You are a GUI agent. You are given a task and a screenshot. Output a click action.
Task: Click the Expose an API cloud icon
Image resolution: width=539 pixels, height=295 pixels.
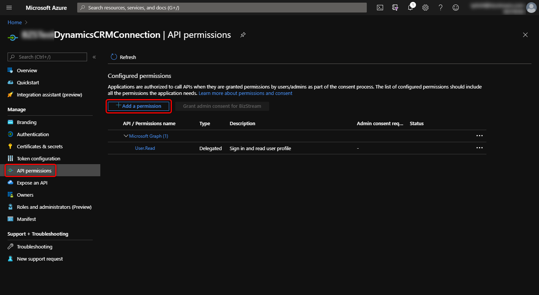click(10, 183)
